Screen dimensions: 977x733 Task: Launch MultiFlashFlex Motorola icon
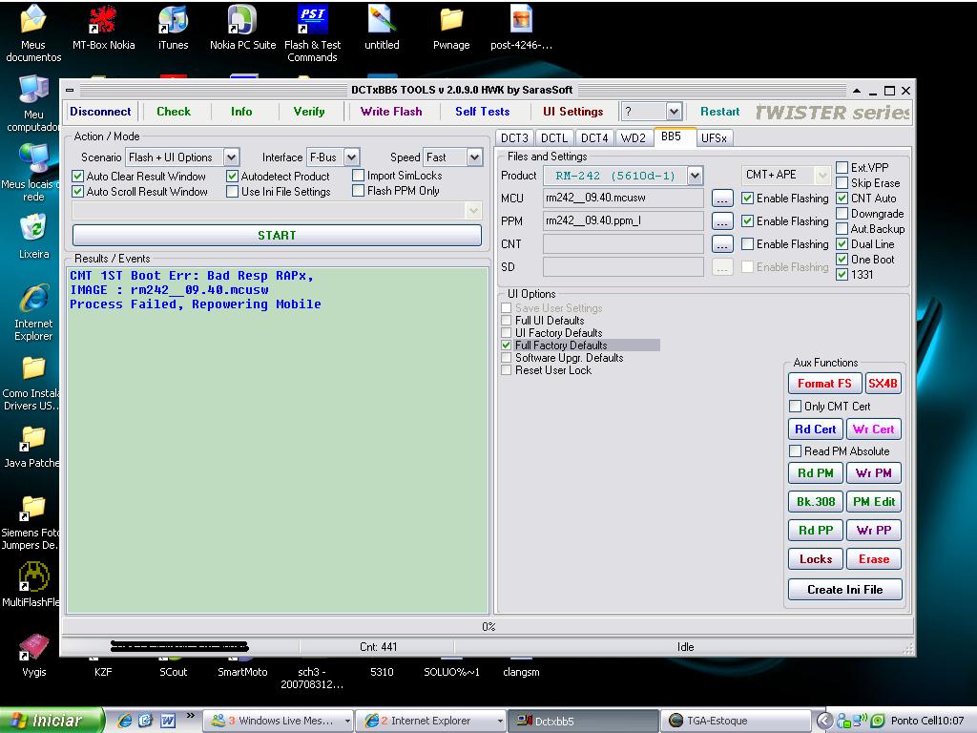[32, 583]
